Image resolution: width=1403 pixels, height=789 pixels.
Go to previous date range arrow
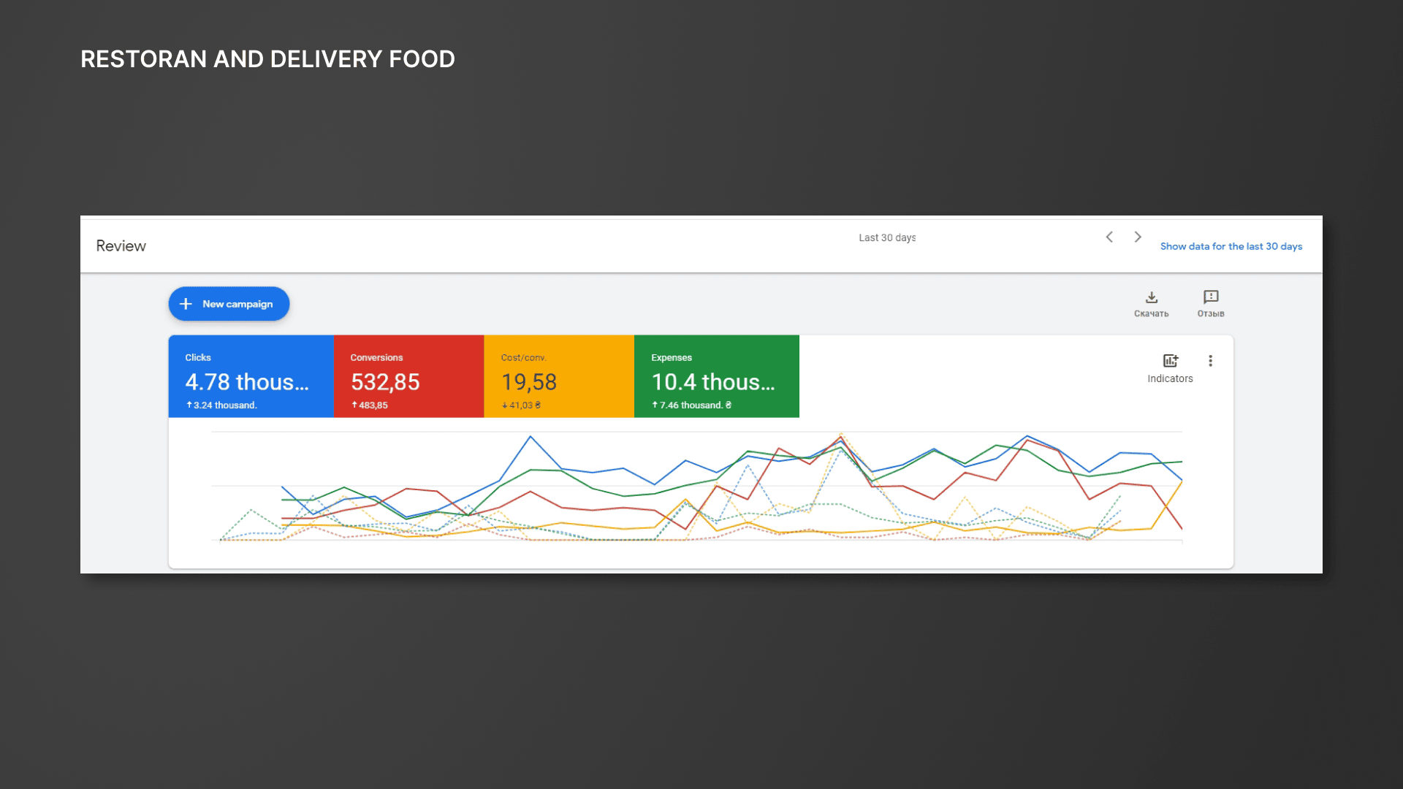click(x=1109, y=237)
